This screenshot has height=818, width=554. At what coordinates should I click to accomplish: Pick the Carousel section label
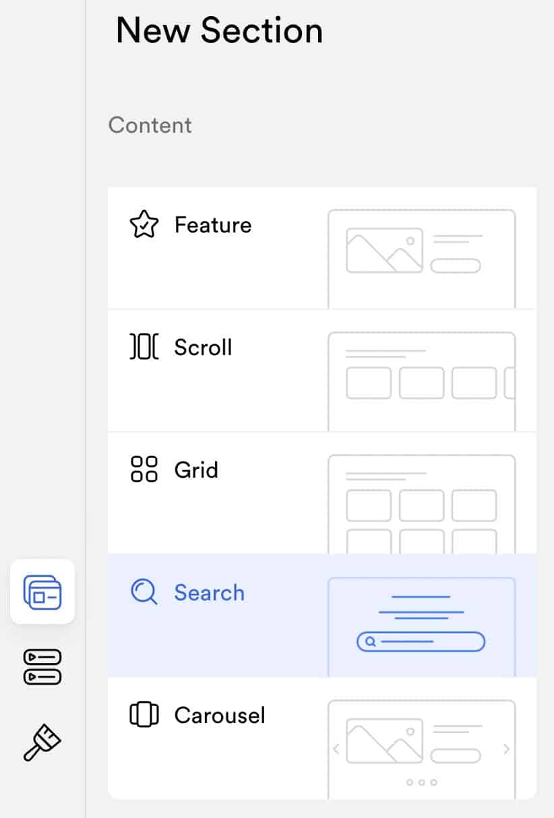tap(220, 715)
